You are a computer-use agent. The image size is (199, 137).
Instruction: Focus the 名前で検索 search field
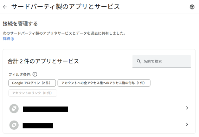[162, 61]
